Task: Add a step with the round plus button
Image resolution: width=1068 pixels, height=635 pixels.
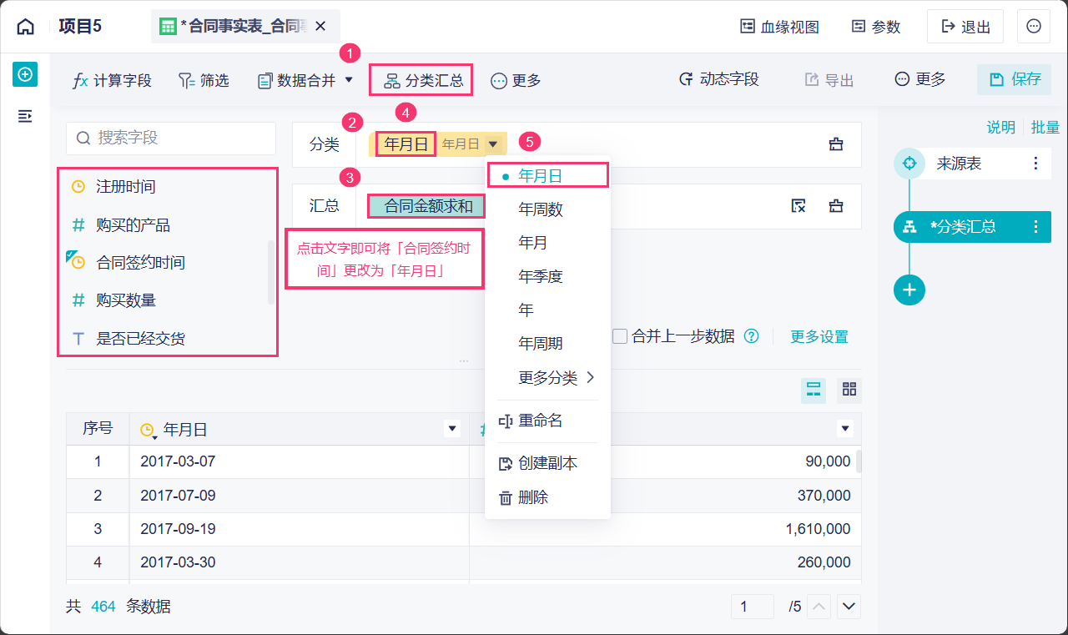Action: 909,290
